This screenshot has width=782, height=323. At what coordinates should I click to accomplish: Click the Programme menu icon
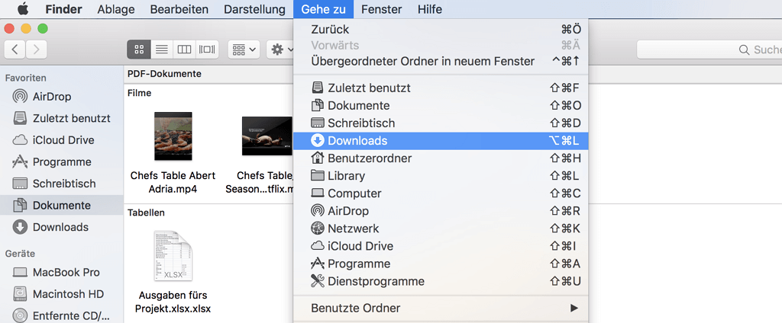317,264
